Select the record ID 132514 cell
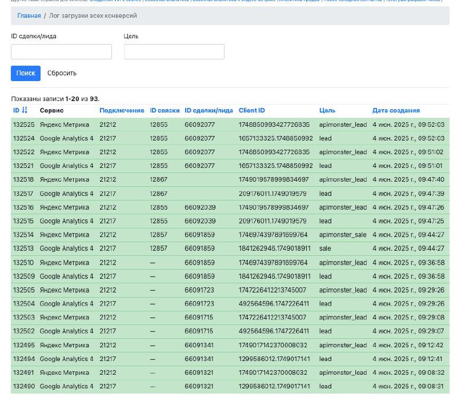Image resolution: width=457 pixels, height=397 pixels. pos(23,235)
